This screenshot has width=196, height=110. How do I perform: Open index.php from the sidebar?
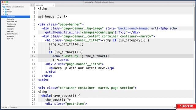pyautogui.click(x=10, y=29)
